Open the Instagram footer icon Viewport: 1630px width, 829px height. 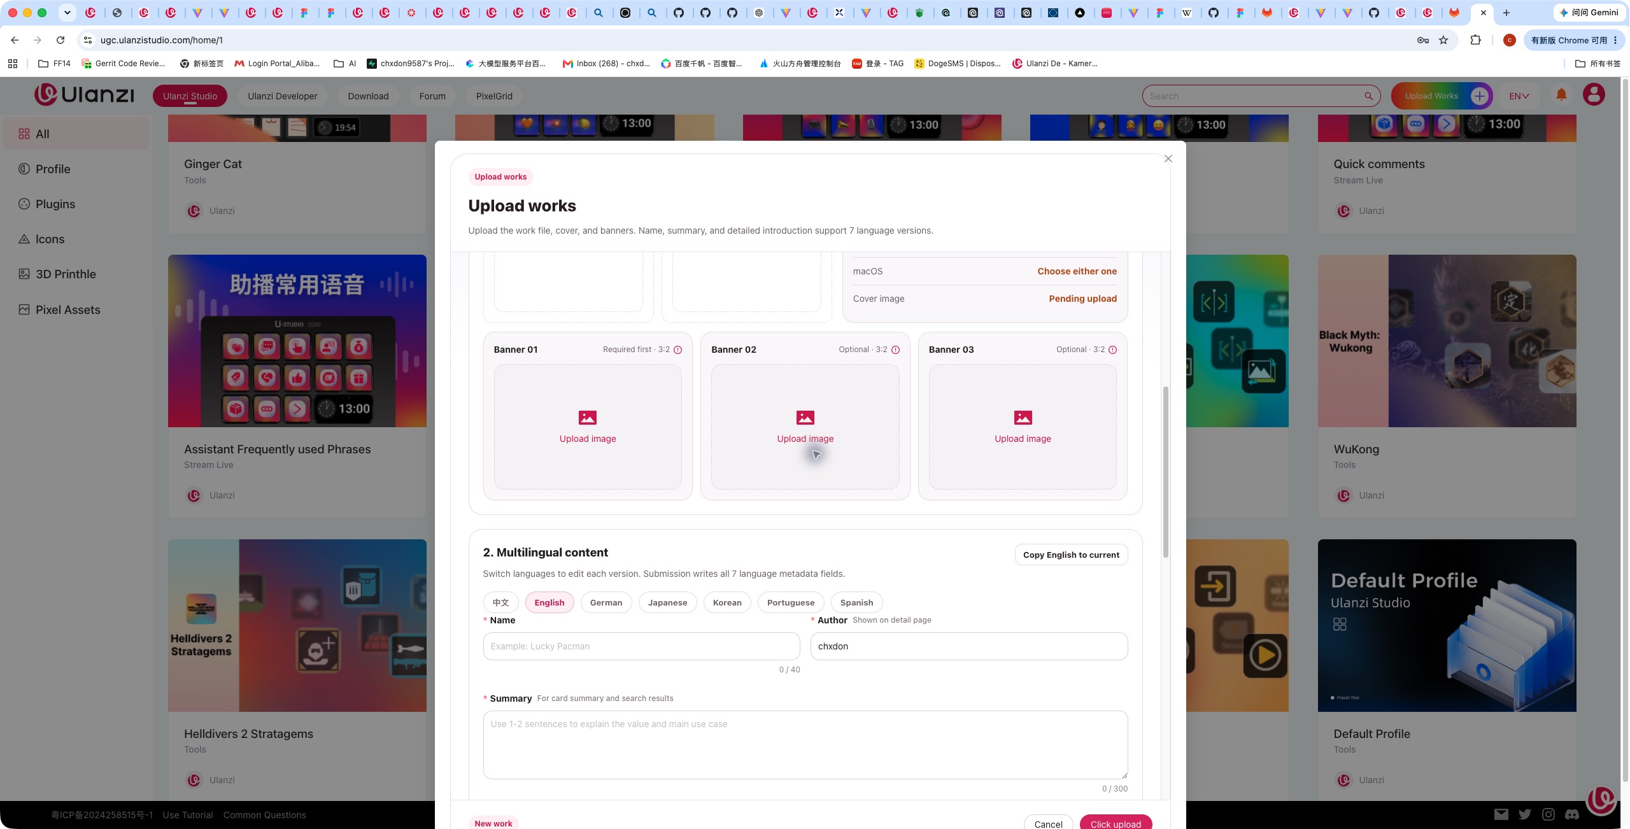[x=1548, y=814]
